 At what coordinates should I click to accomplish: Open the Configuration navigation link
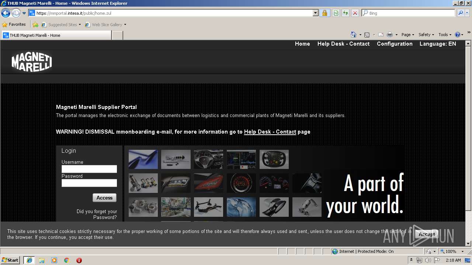[x=395, y=44]
